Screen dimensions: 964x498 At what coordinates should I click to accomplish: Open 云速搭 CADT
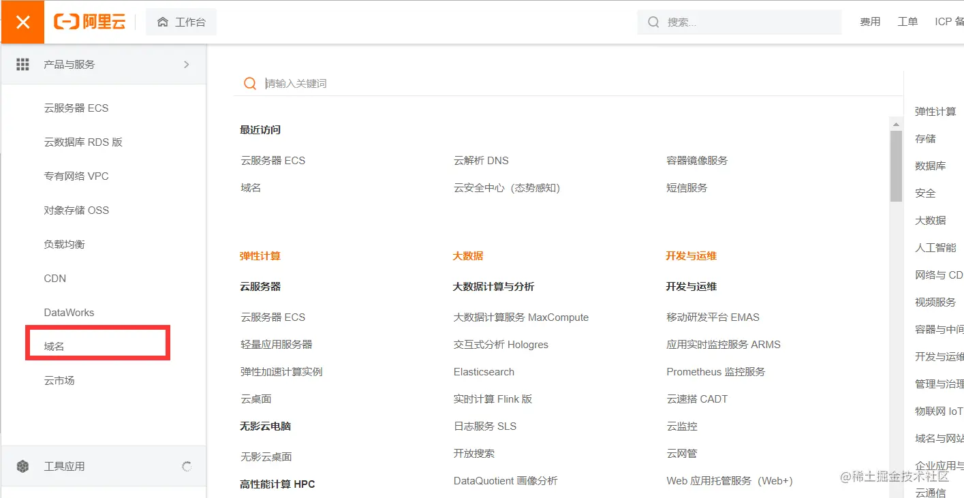(697, 399)
